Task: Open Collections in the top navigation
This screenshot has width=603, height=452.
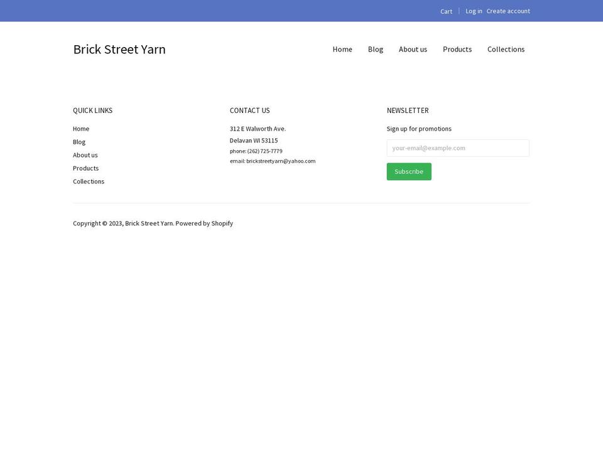Action: [506, 49]
